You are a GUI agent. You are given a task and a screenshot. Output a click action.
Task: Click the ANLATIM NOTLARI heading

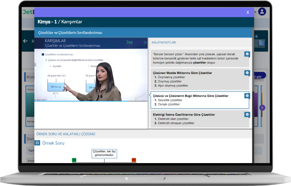164,42
